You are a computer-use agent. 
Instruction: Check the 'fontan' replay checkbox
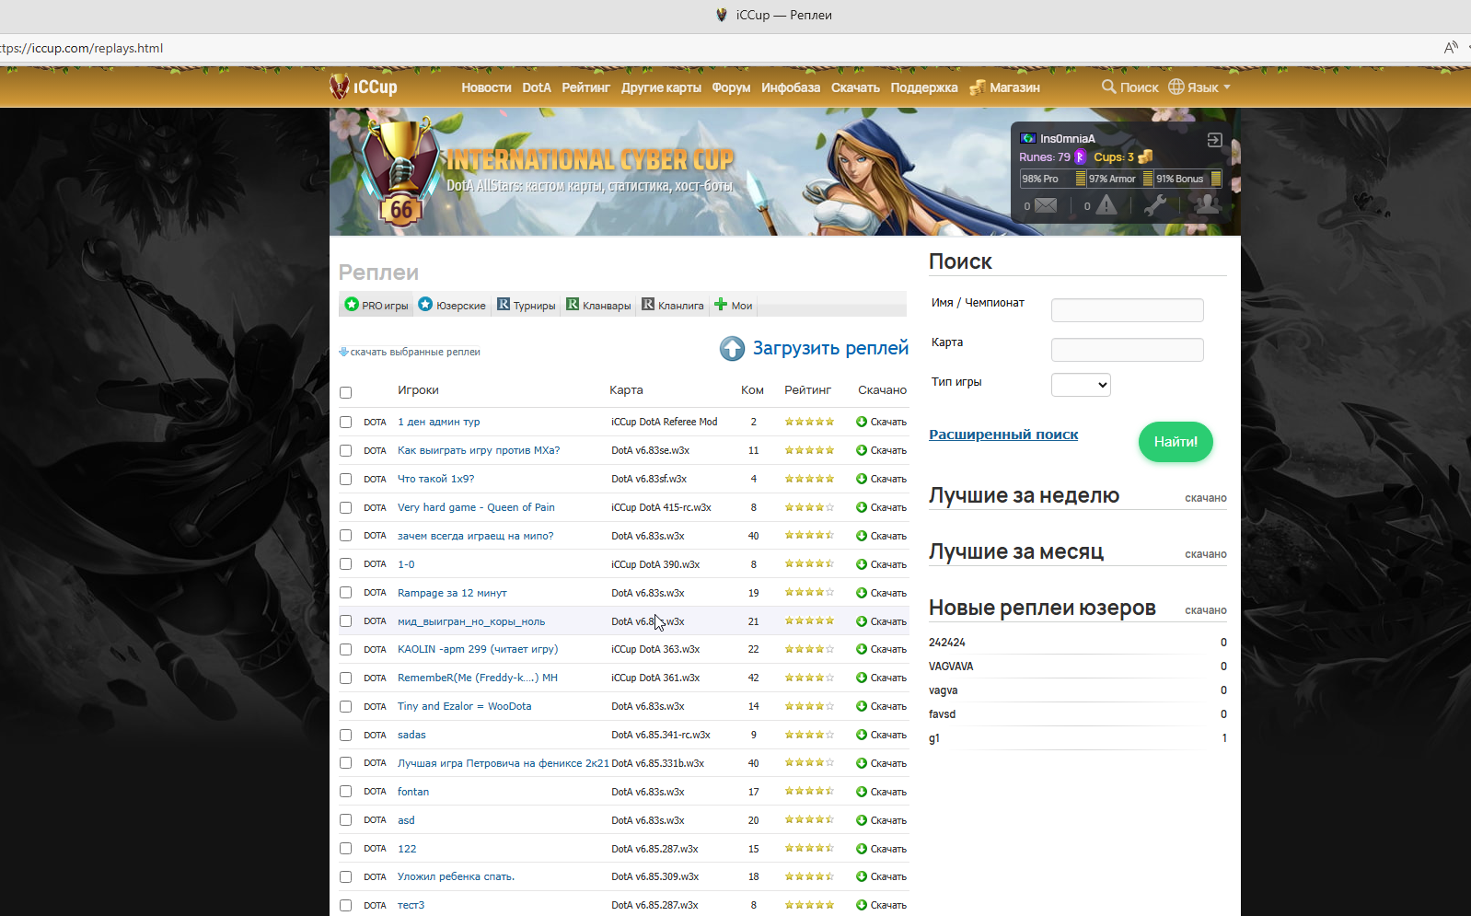click(345, 792)
